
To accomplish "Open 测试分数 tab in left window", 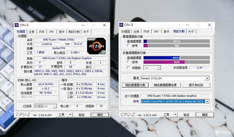I will click(x=74, y=32).
